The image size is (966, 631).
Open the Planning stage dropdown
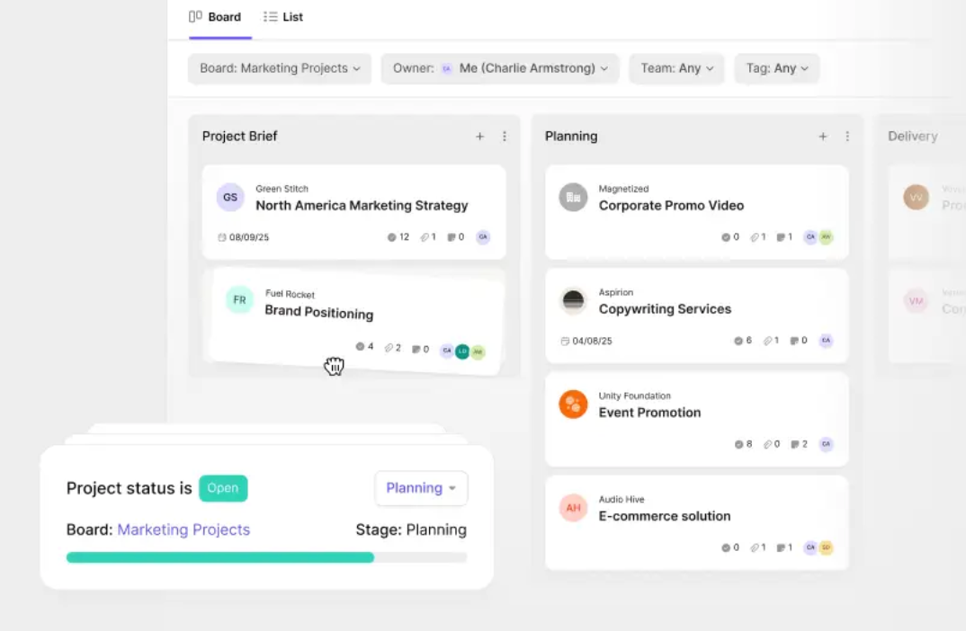coord(422,488)
